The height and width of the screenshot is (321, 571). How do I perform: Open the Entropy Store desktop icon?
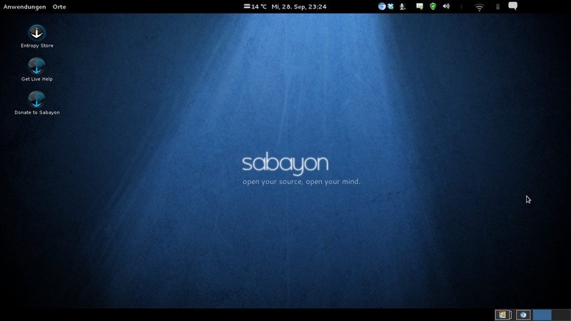[x=37, y=36]
